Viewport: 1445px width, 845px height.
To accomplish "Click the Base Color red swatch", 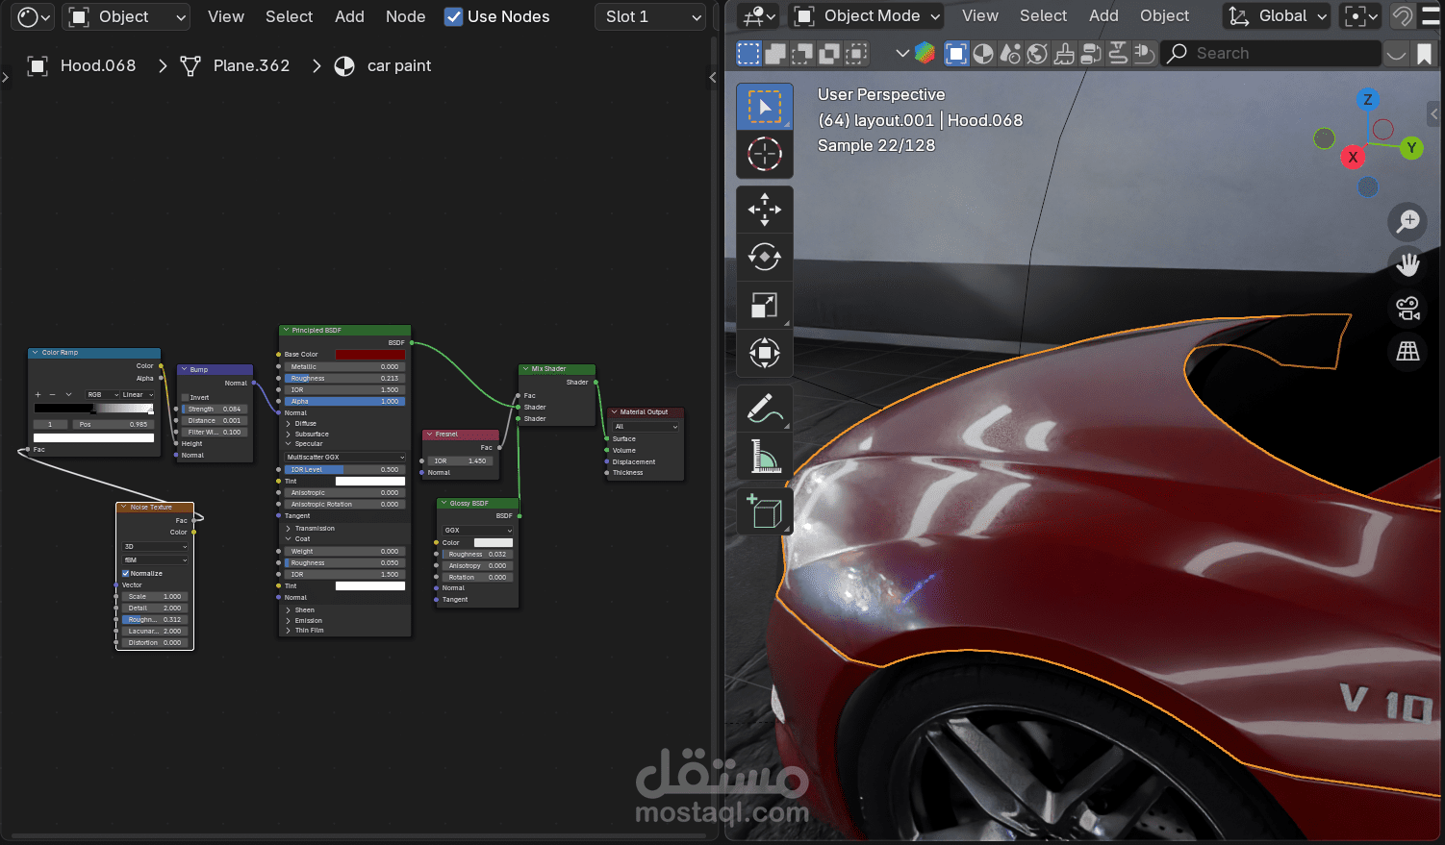I will (369, 355).
